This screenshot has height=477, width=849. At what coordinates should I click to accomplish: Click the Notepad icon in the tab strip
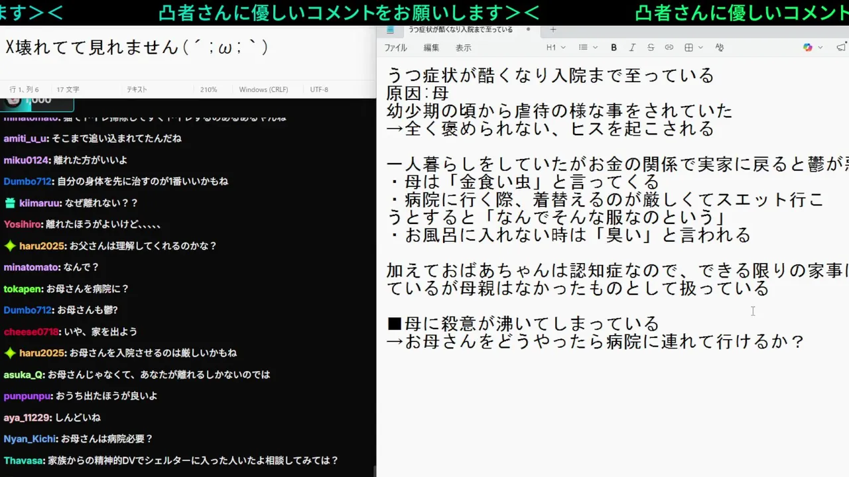(391, 30)
